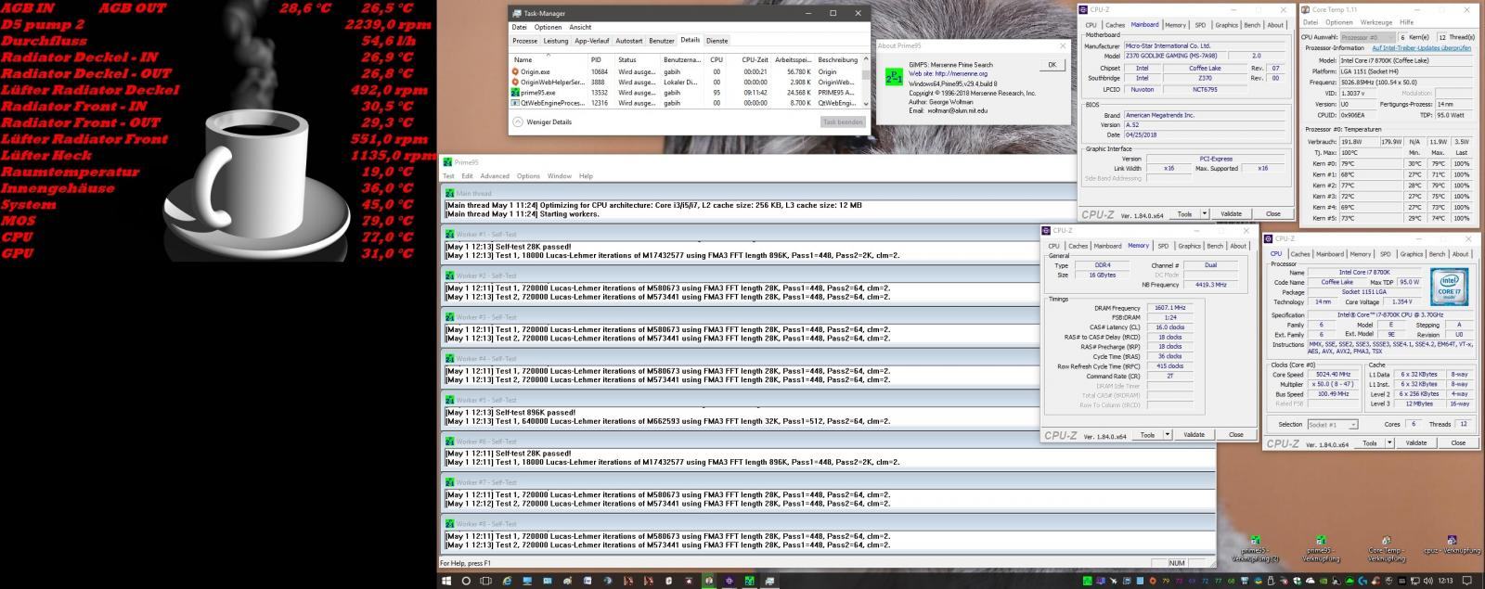Click the Main thread window icon

450,193
